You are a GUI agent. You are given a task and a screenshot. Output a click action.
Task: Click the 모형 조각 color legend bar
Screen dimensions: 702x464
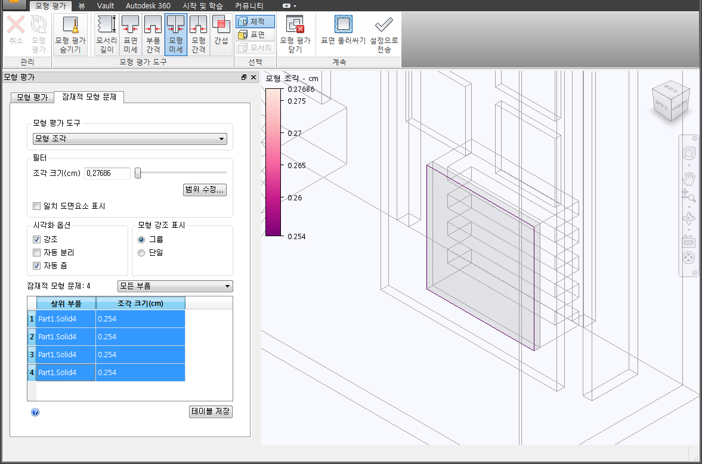[273, 162]
